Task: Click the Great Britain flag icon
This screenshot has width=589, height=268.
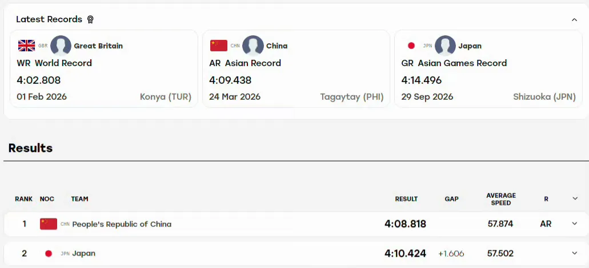Action: pyautogui.click(x=26, y=46)
